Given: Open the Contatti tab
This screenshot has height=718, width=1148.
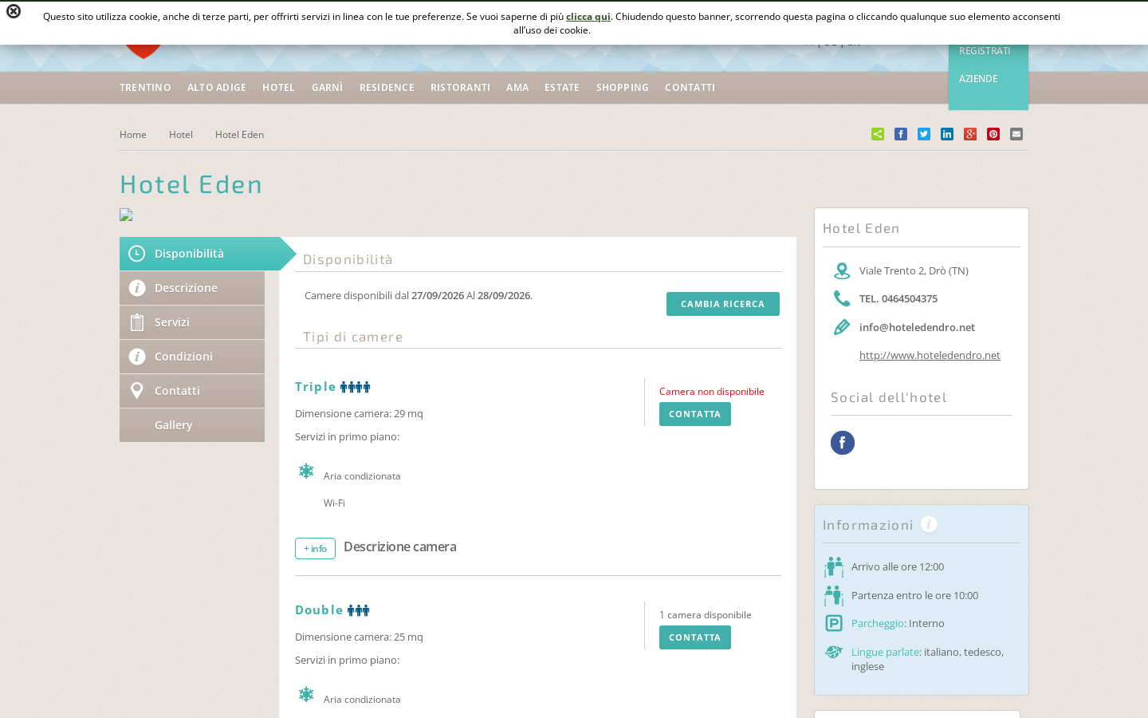Looking at the screenshot, I should pyautogui.click(x=192, y=391).
